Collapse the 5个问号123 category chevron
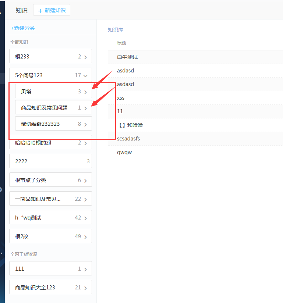The width and height of the screenshot is (283, 303). [85, 76]
